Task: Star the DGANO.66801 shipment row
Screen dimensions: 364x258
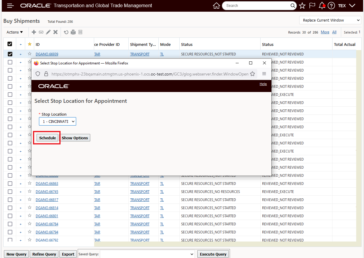Action: (29, 216)
